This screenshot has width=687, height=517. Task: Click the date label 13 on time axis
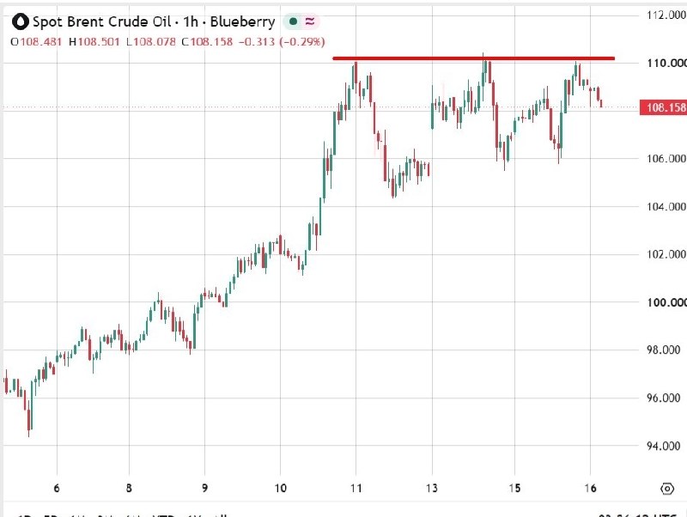[x=432, y=488]
